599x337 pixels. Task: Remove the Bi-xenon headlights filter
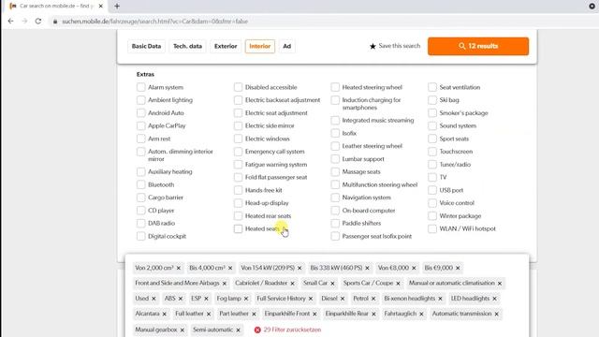[x=440, y=299]
